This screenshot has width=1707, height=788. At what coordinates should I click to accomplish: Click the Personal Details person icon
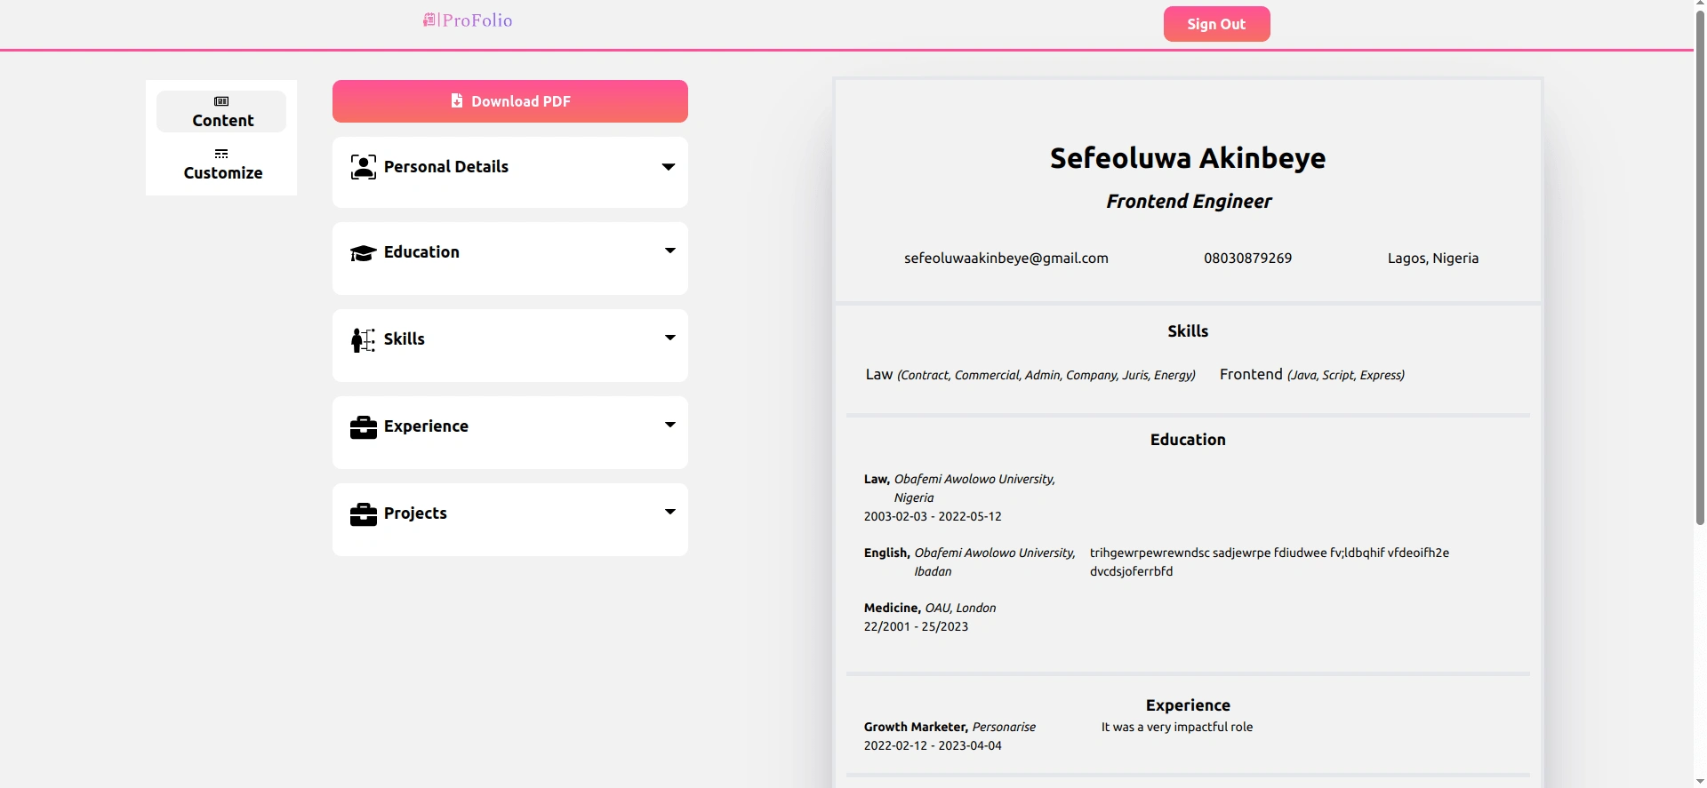pos(363,167)
